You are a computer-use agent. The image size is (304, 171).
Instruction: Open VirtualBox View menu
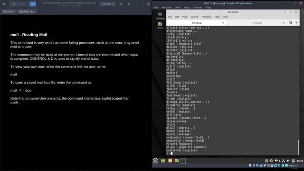(177, 8)
